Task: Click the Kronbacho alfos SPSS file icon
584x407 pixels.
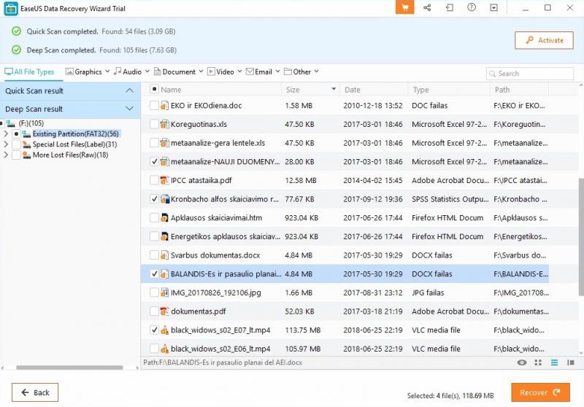Action: point(164,199)
